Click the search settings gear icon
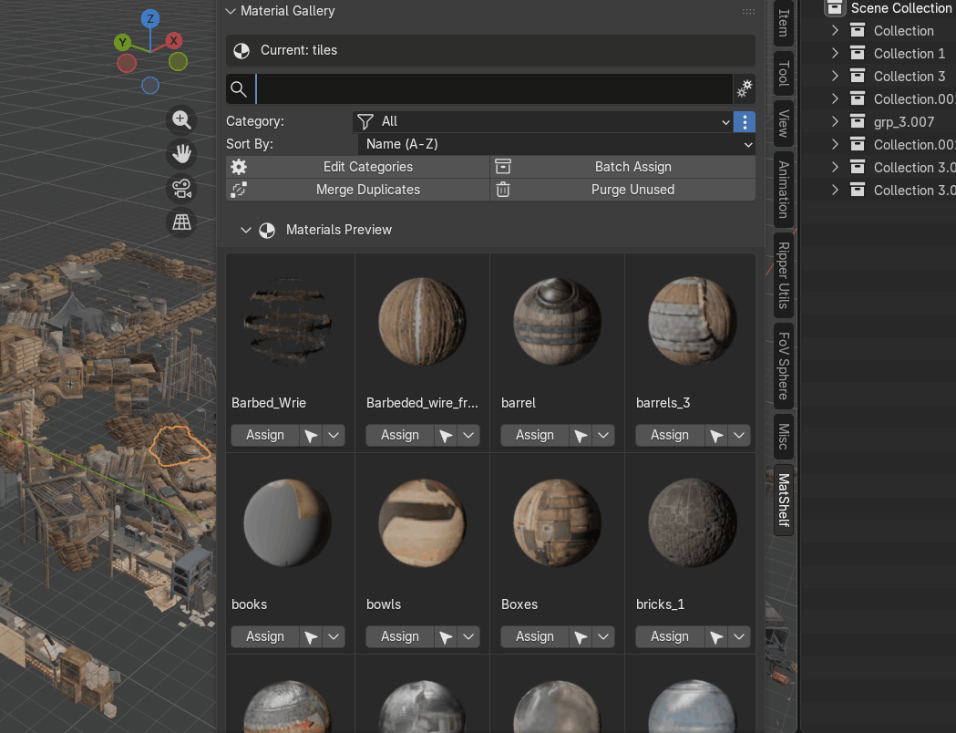Viewport: 956px width, 733px height. tap(745, 89)
